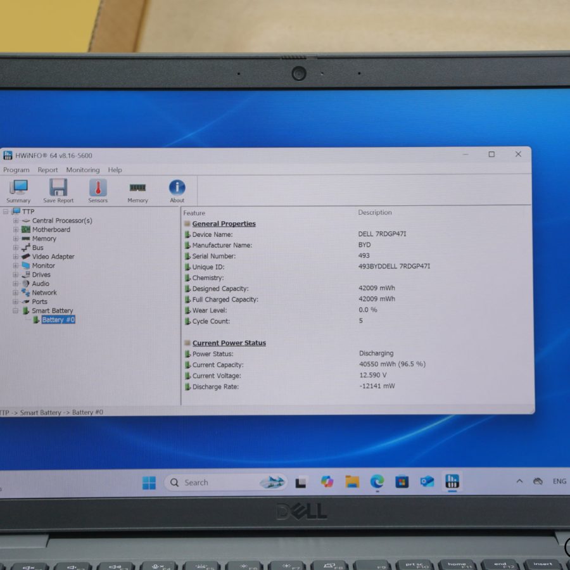Select the Ports tree node
570x570 pixels.
tap(39, 301)
